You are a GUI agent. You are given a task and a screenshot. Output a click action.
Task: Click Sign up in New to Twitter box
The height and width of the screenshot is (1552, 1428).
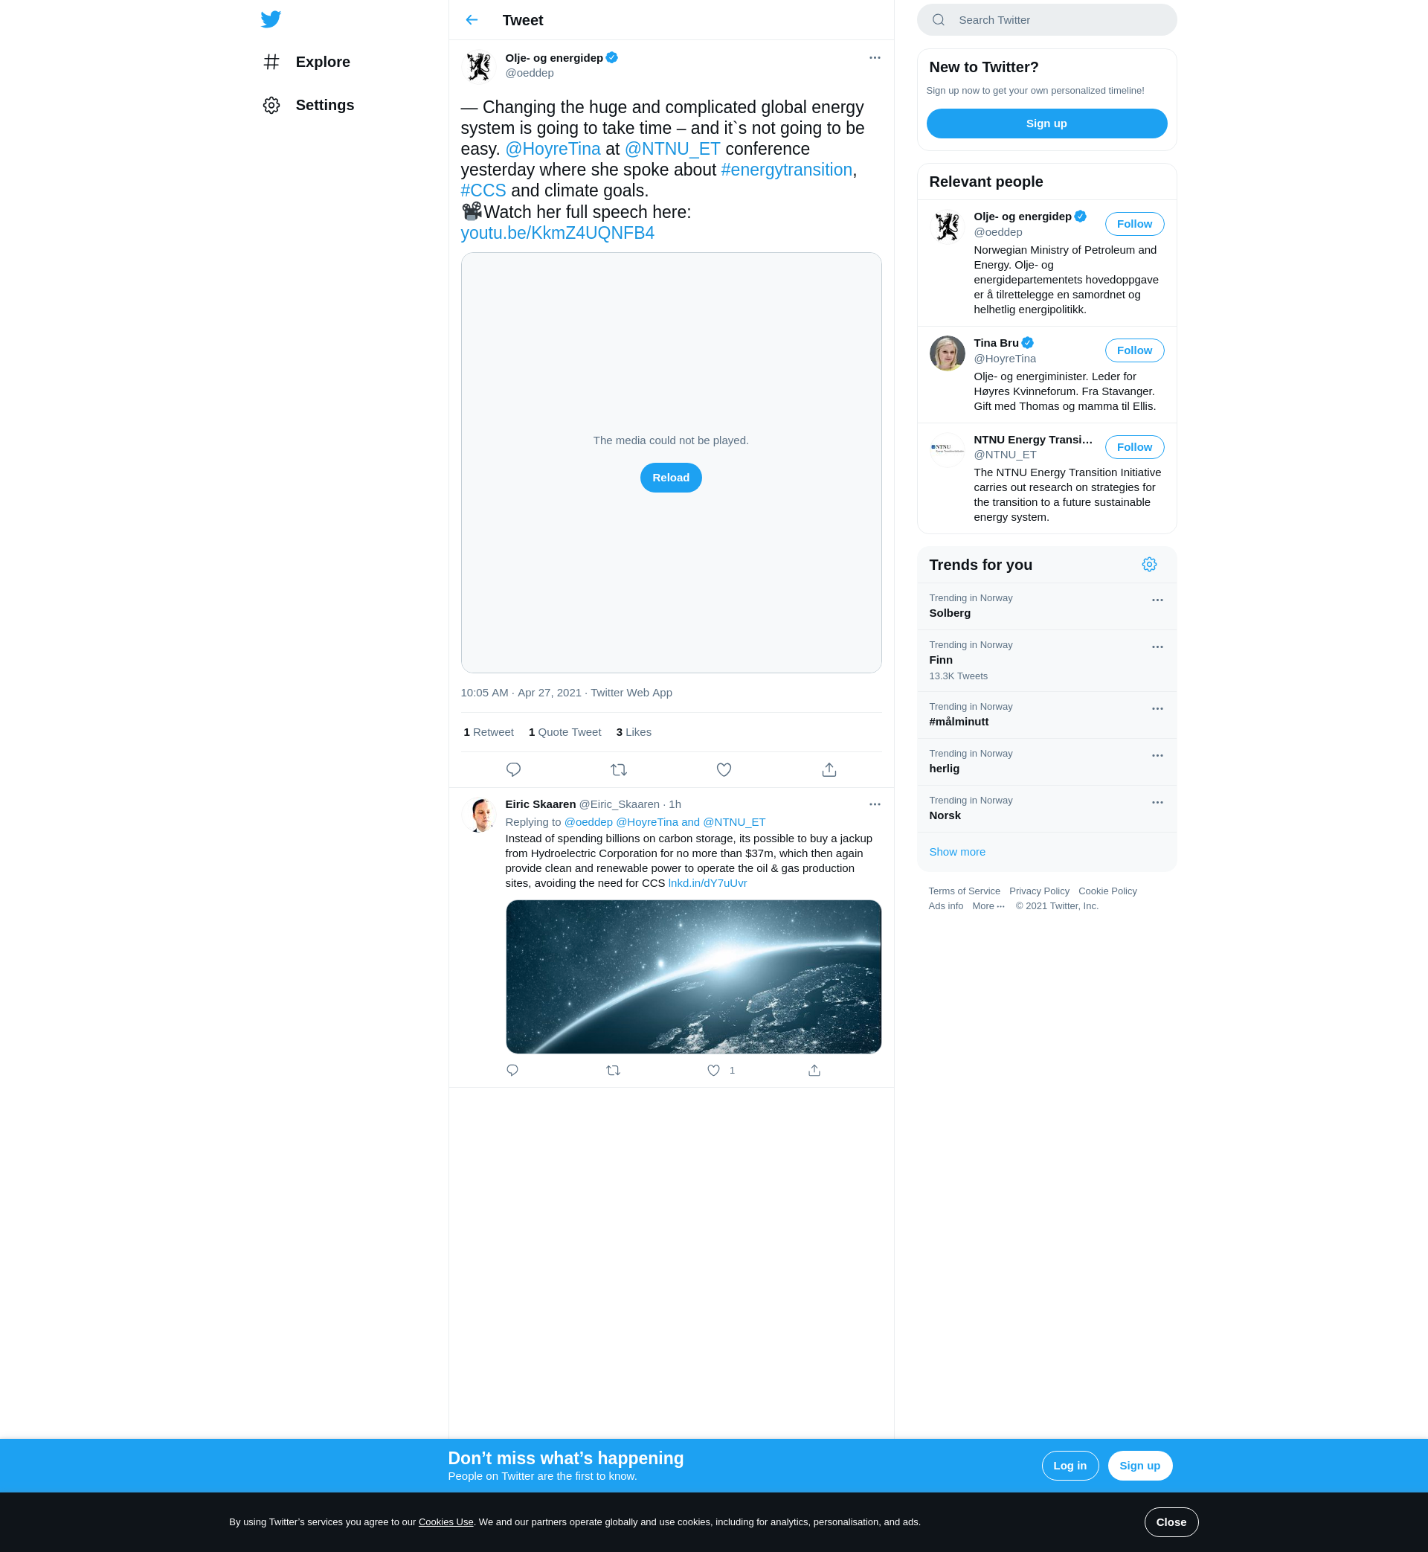[1046, 124]
